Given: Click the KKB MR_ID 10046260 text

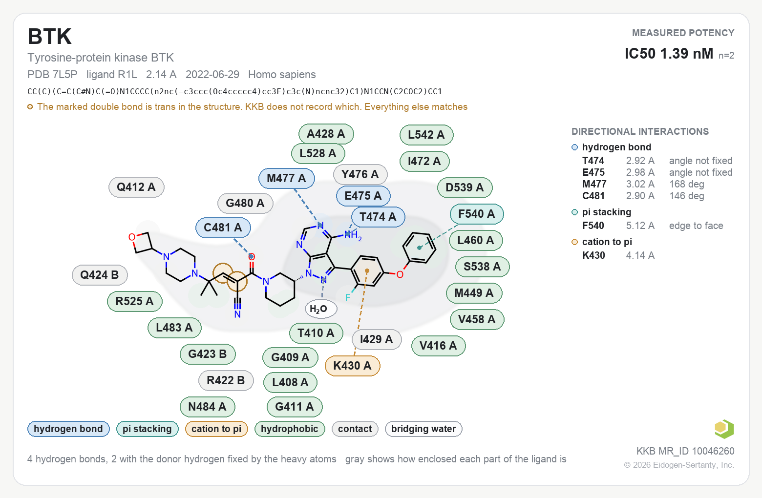Looking at the screenshot, I should [x=685, y=451].
